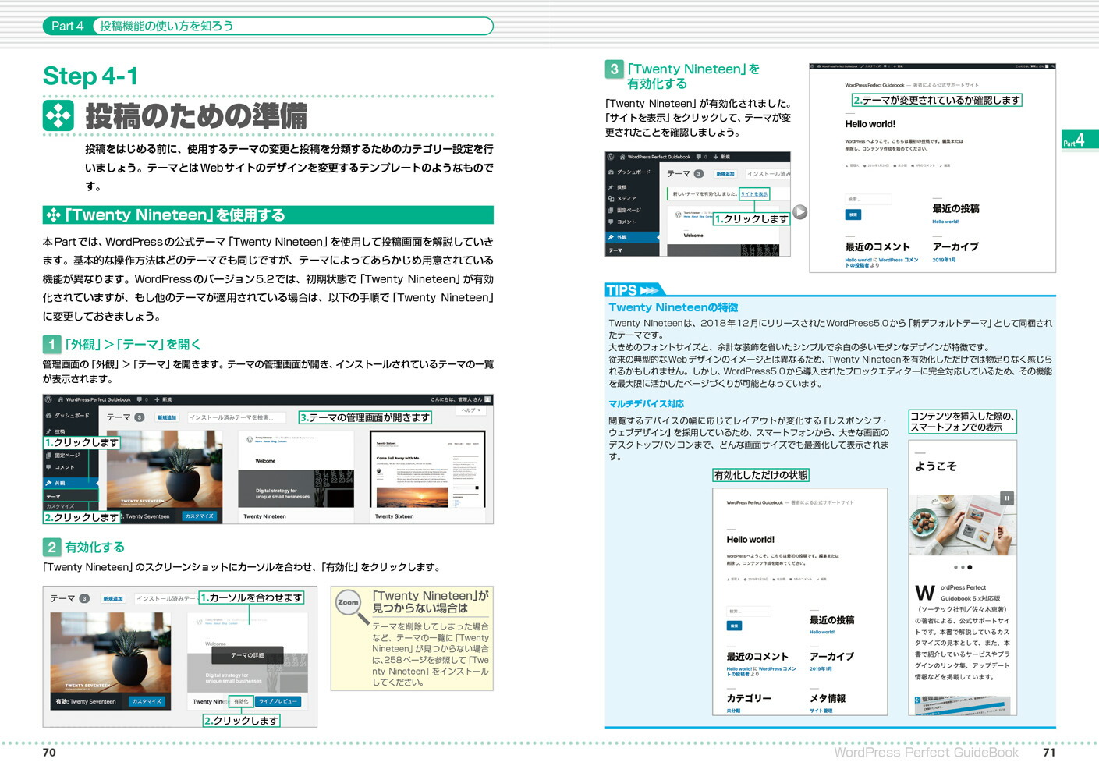Click the home icon in step 3 admin bar
Screen dimensions: 1099x780
(x=622, y=157)
